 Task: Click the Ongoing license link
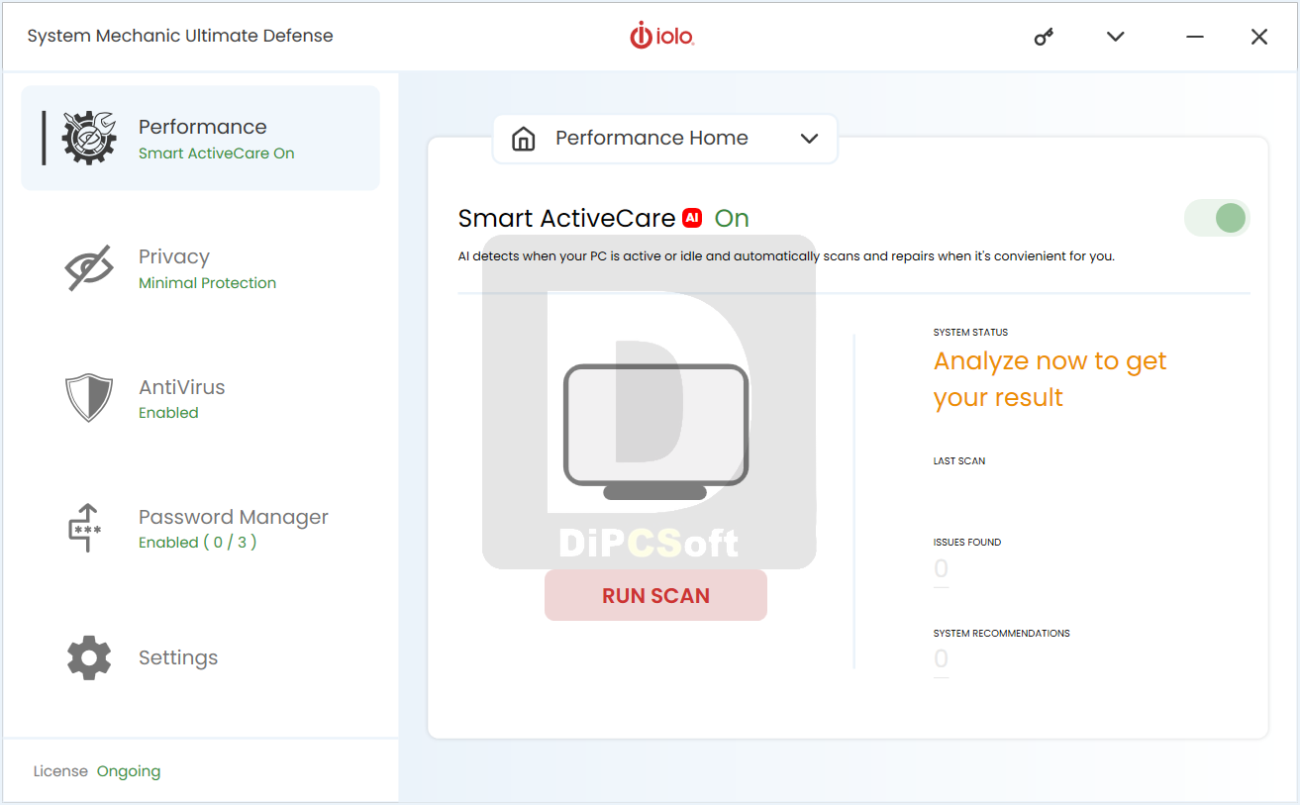(x=129, y=771)
